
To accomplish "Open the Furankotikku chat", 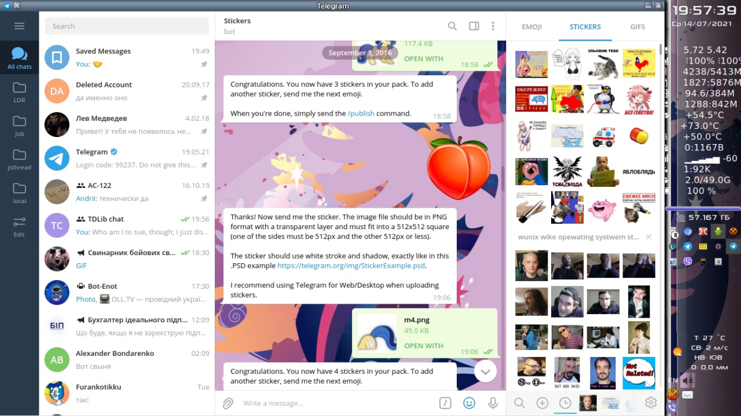I will 127,393.
